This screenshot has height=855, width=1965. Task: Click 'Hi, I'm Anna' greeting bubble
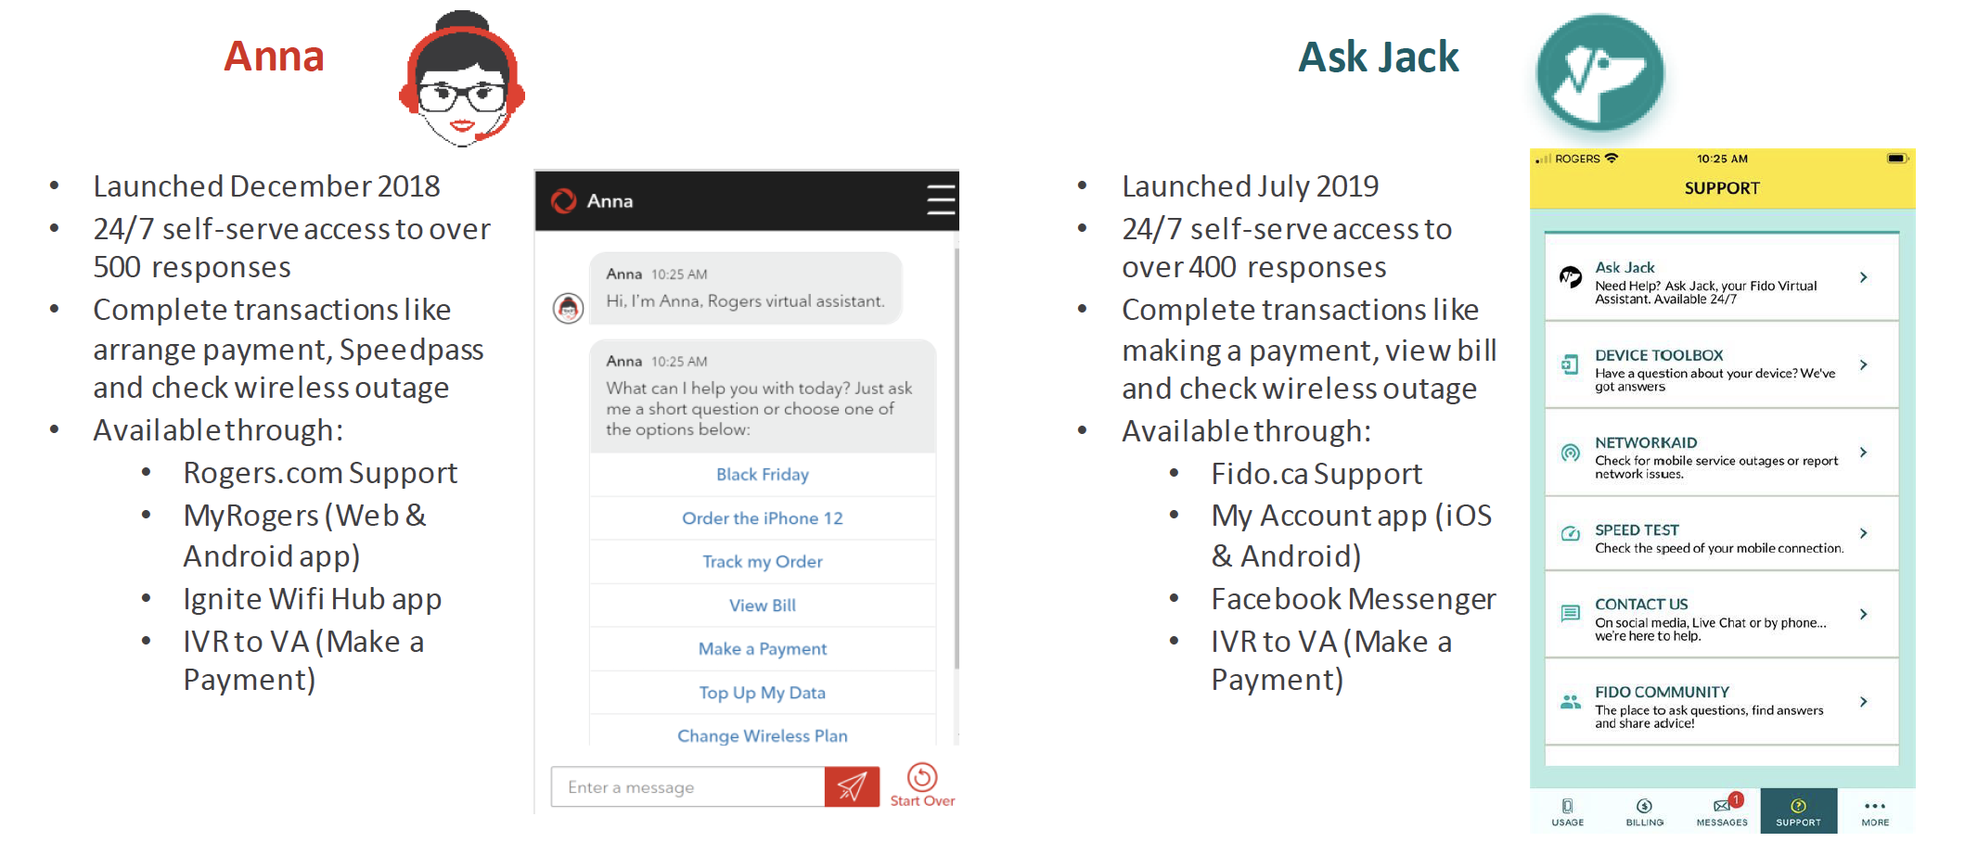[746, 288]
